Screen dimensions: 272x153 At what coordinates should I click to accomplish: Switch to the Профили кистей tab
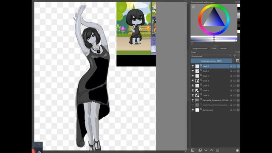pyautogui.click(x=200, y=48)
